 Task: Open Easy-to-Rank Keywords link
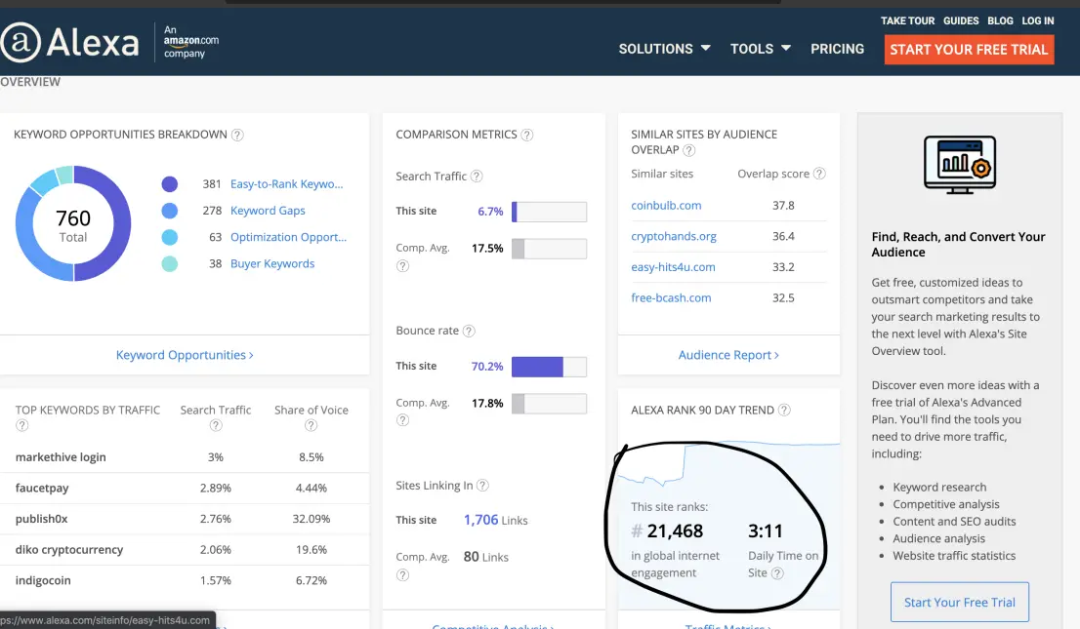pos(286,183)
